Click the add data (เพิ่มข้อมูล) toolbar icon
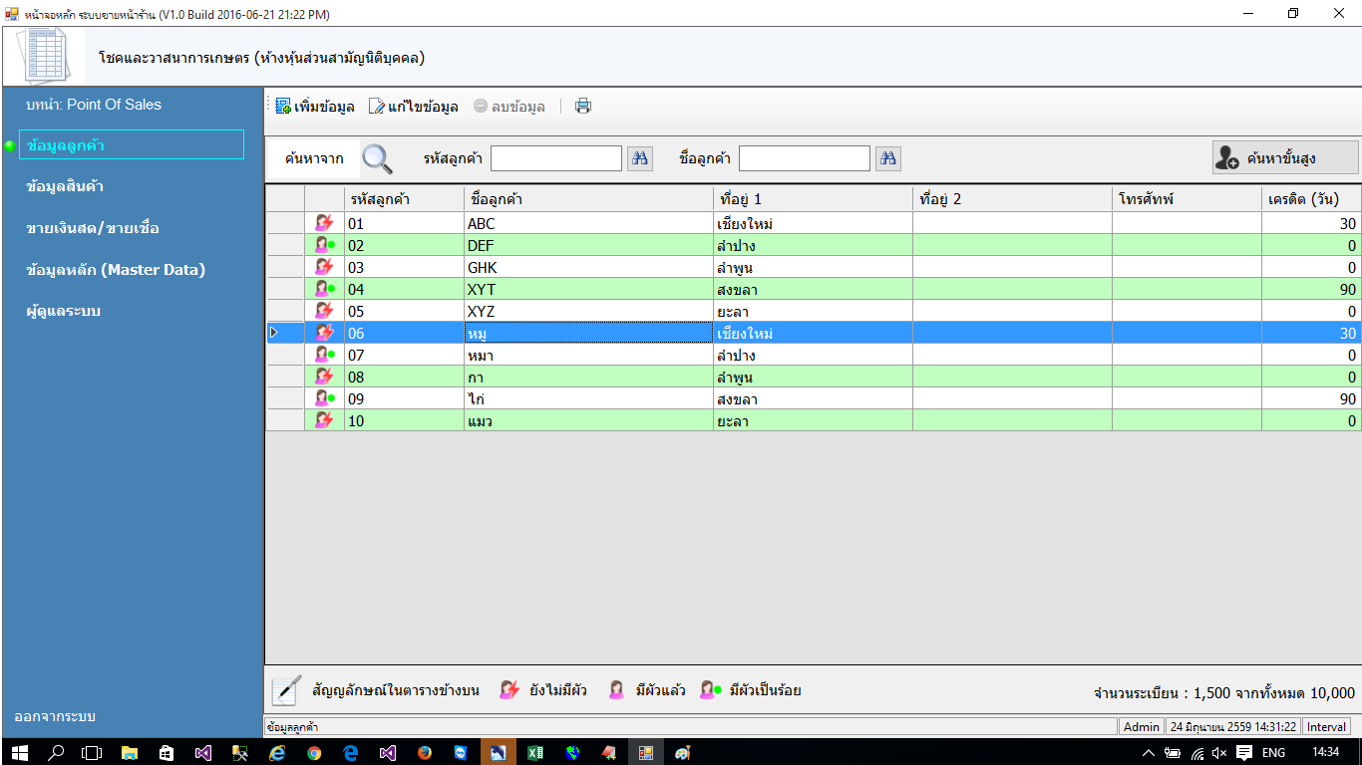This screenshot has height=765, width=1362. click(x=283, y=107)
